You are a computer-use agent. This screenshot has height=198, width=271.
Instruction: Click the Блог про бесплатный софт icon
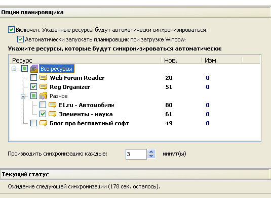[x=43, y=123]
